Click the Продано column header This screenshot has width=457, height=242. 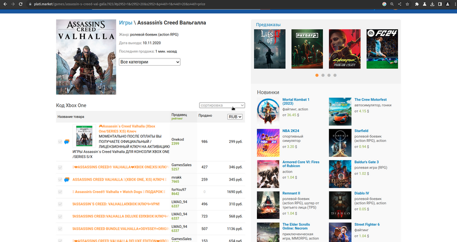205,115
